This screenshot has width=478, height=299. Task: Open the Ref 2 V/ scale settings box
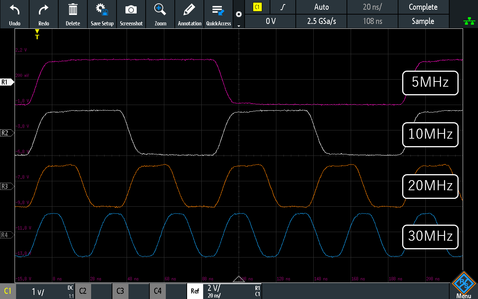point(233,291)
